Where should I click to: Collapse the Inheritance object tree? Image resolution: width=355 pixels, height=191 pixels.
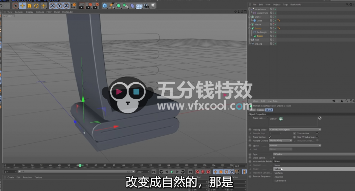tap(250, 9)
